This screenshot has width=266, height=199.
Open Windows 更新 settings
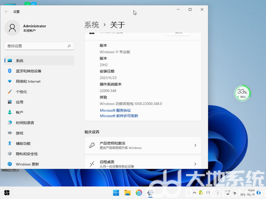39,164
